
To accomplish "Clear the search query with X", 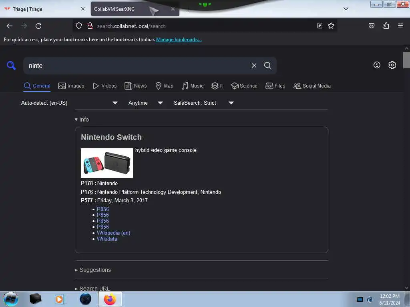I will [x=254, y=66].
